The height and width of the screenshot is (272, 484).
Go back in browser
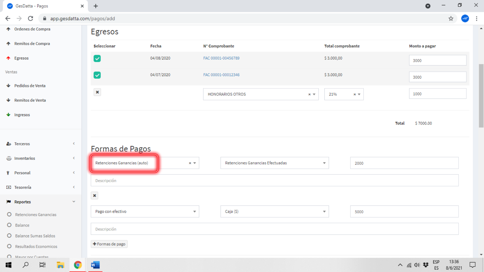coord(8,18)
